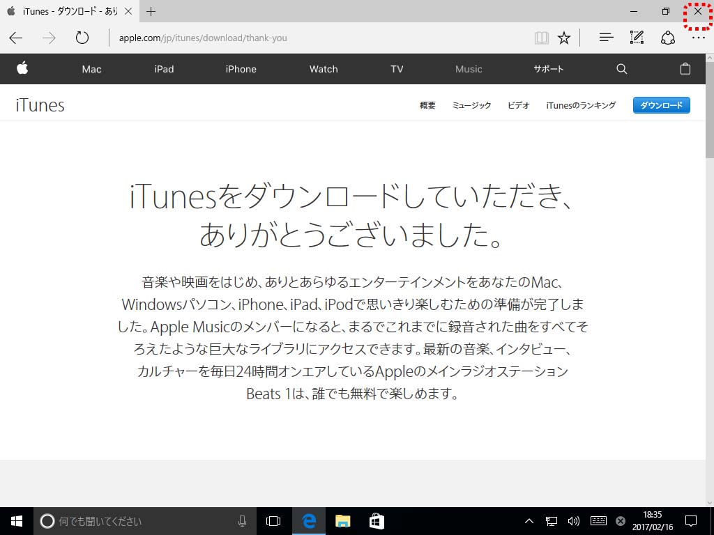Click the ミュージック link
Screen dimensions: 714x535
[x=471, y=105]
